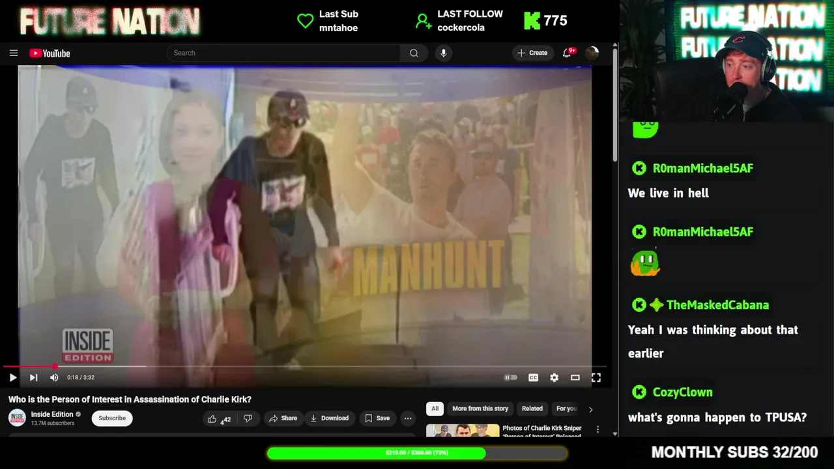Click the Last Follow person icon

click(x=424, y=21)
